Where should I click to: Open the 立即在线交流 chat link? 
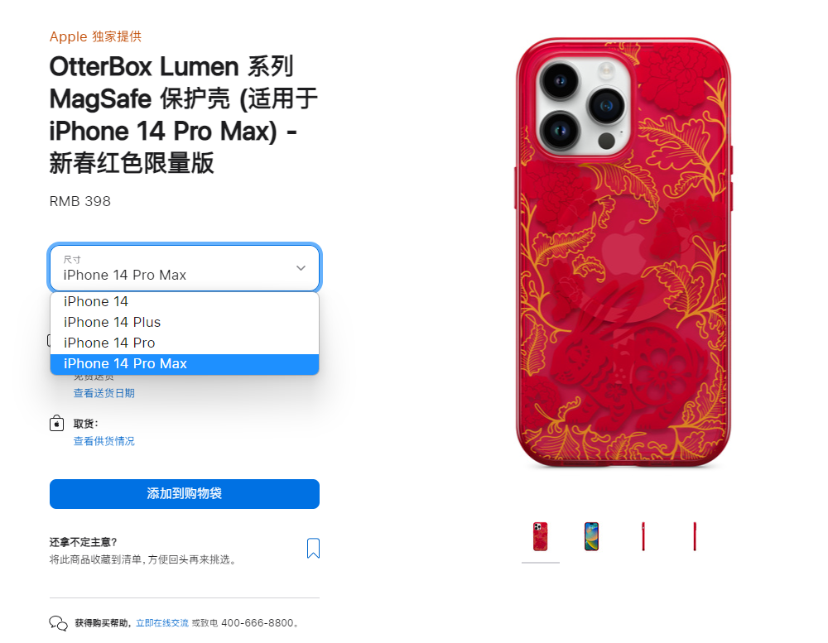tap(162, 623)
